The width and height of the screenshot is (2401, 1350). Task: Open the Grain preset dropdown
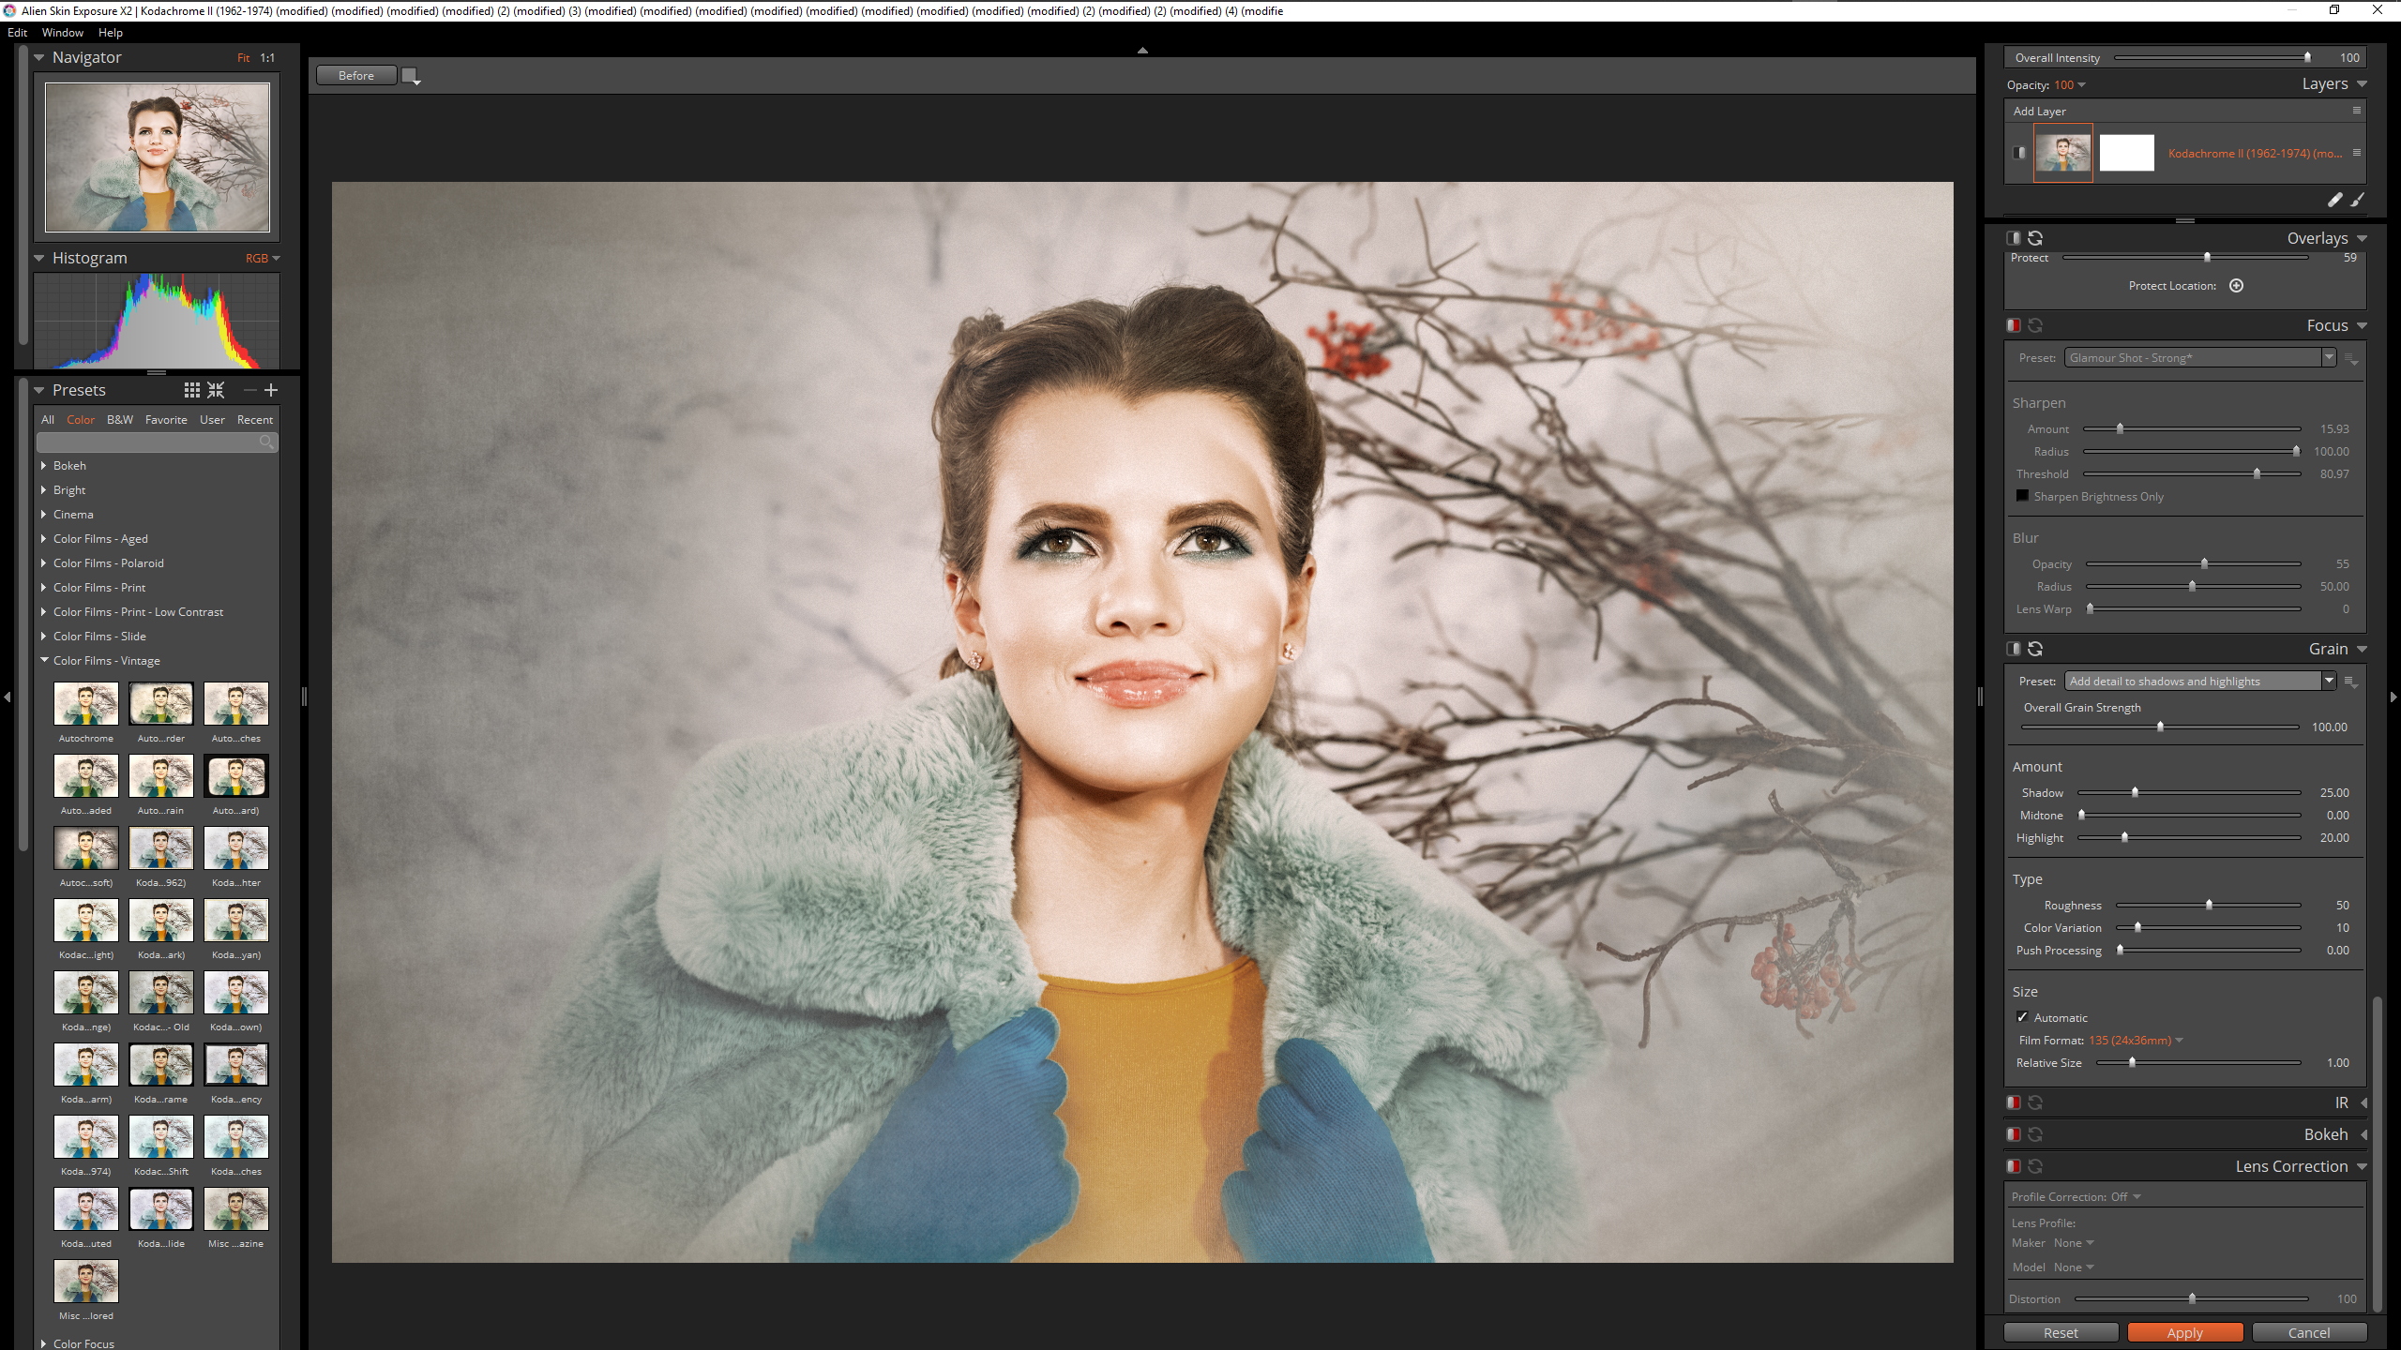[2328, 682]
